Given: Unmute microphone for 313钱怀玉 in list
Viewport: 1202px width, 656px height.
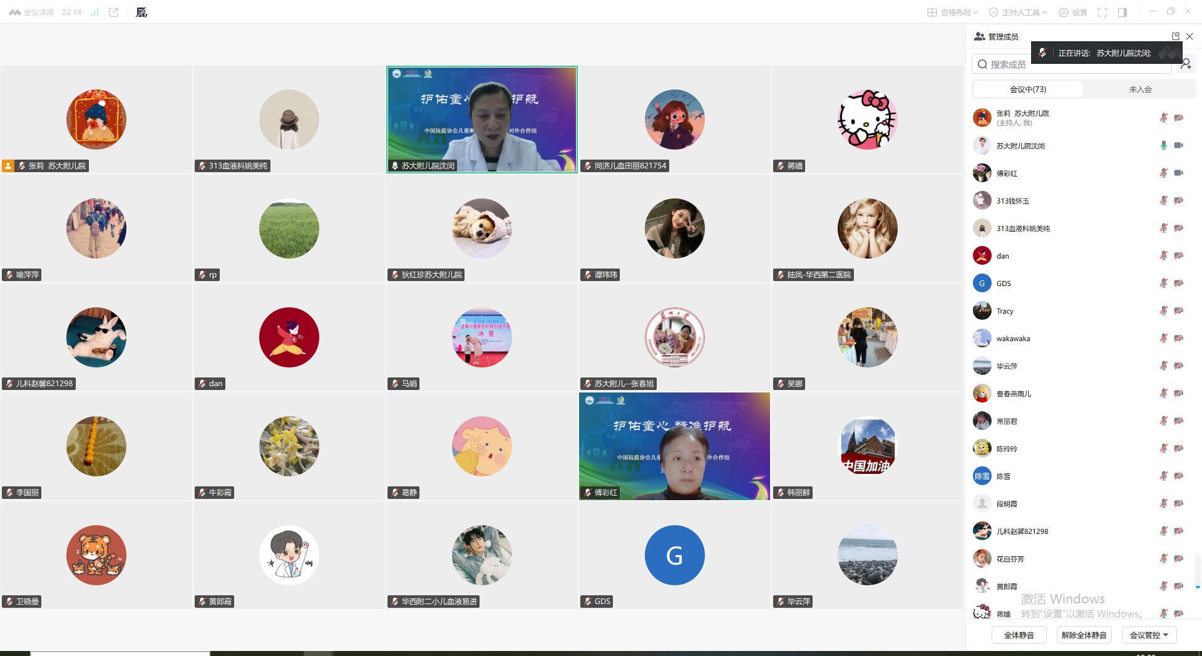Looking at the screenshot, I should pos(1163,201).
